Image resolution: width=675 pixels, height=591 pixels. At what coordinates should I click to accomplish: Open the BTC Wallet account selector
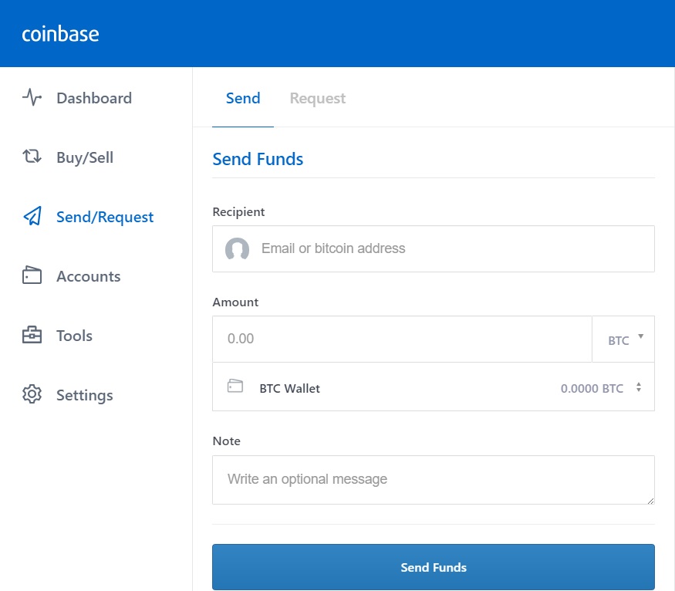click(434, 387)
